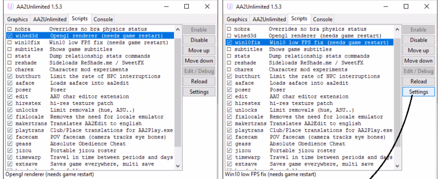Screen dimensions: 441x179
Task: Select 'Overrides no bra physics status' in right window
Action: pyautogui.click(x=309, y=29)
